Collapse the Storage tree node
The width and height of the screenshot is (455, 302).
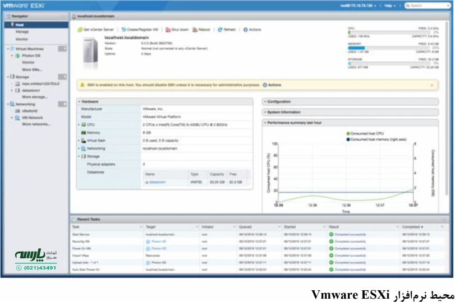click(x=8, y=77)
